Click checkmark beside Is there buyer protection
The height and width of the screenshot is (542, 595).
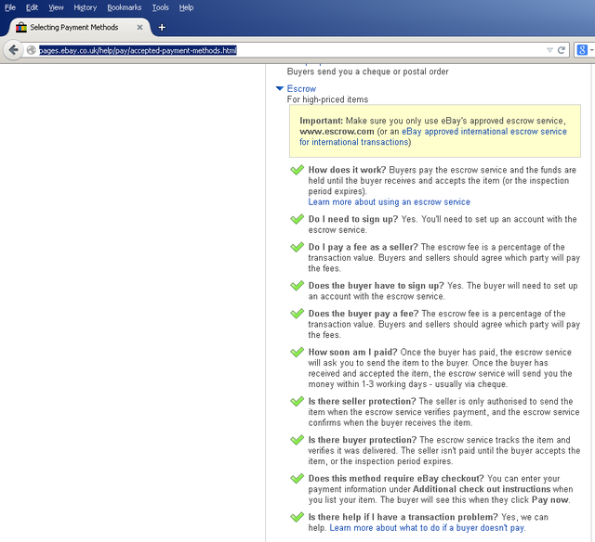pos(297,440)
